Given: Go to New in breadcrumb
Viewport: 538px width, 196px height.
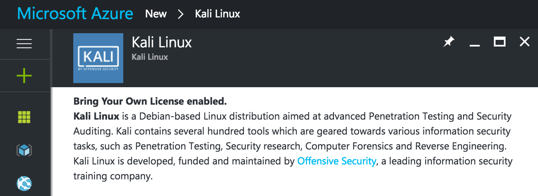Looking at the screenshot, I should [x=156, y=14].
